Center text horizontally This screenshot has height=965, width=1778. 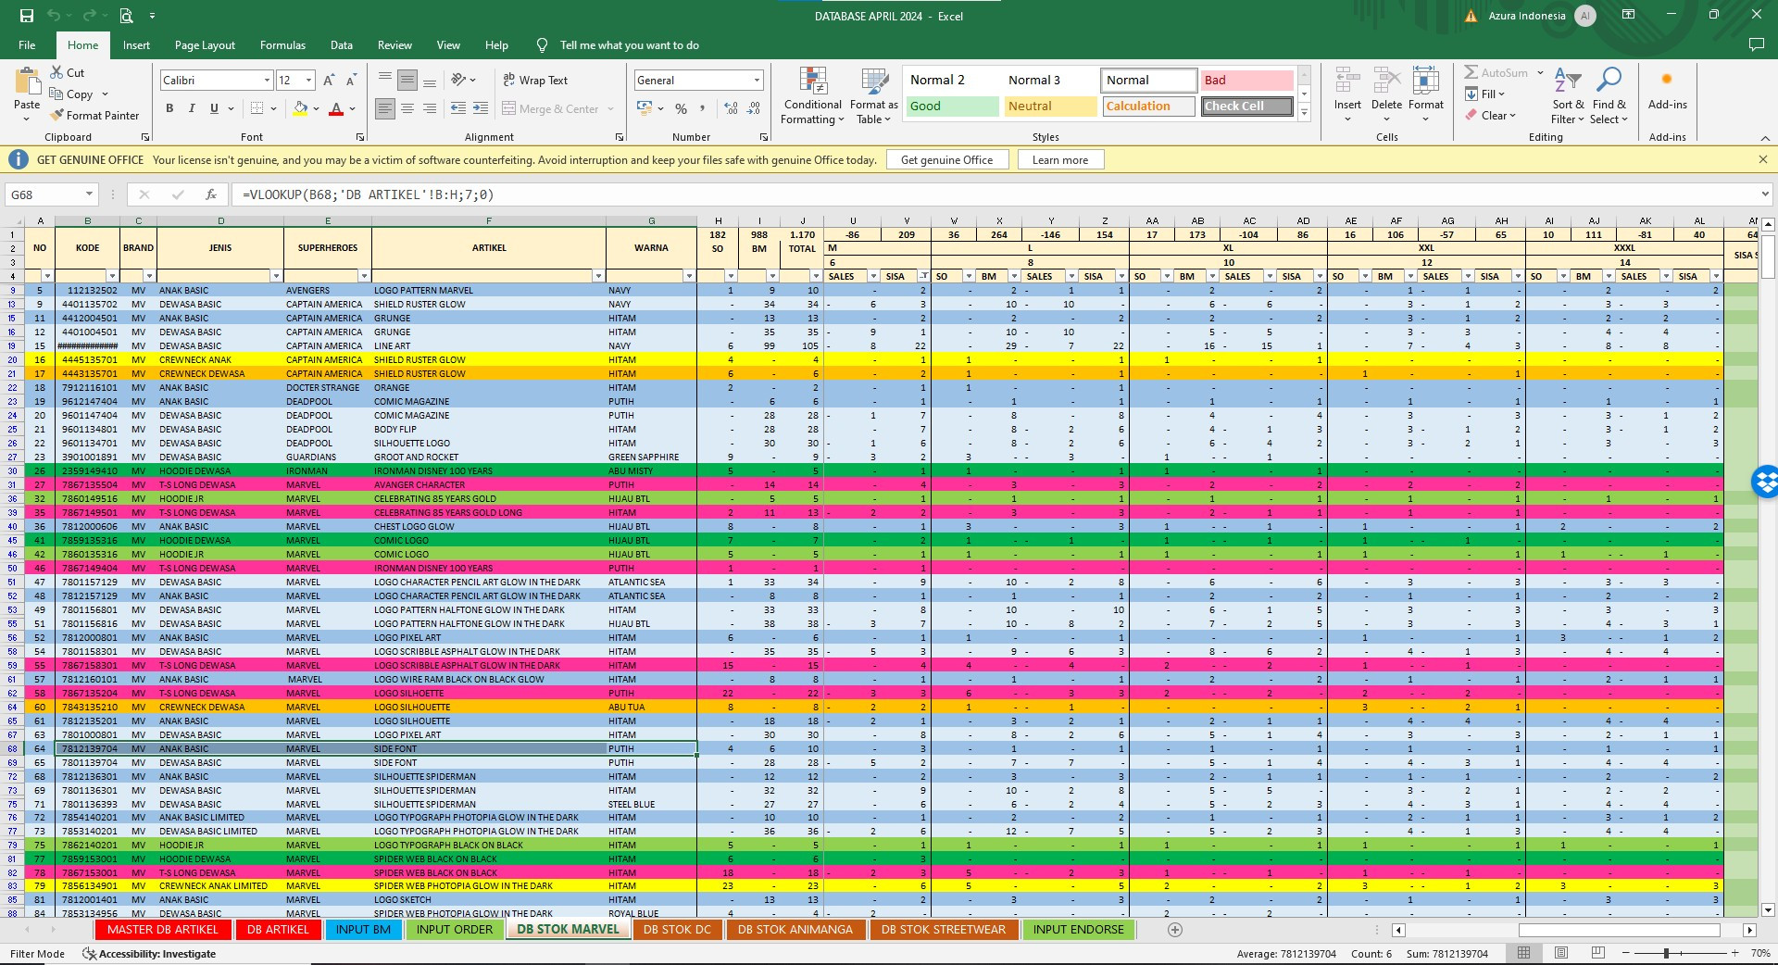[407, 108]
